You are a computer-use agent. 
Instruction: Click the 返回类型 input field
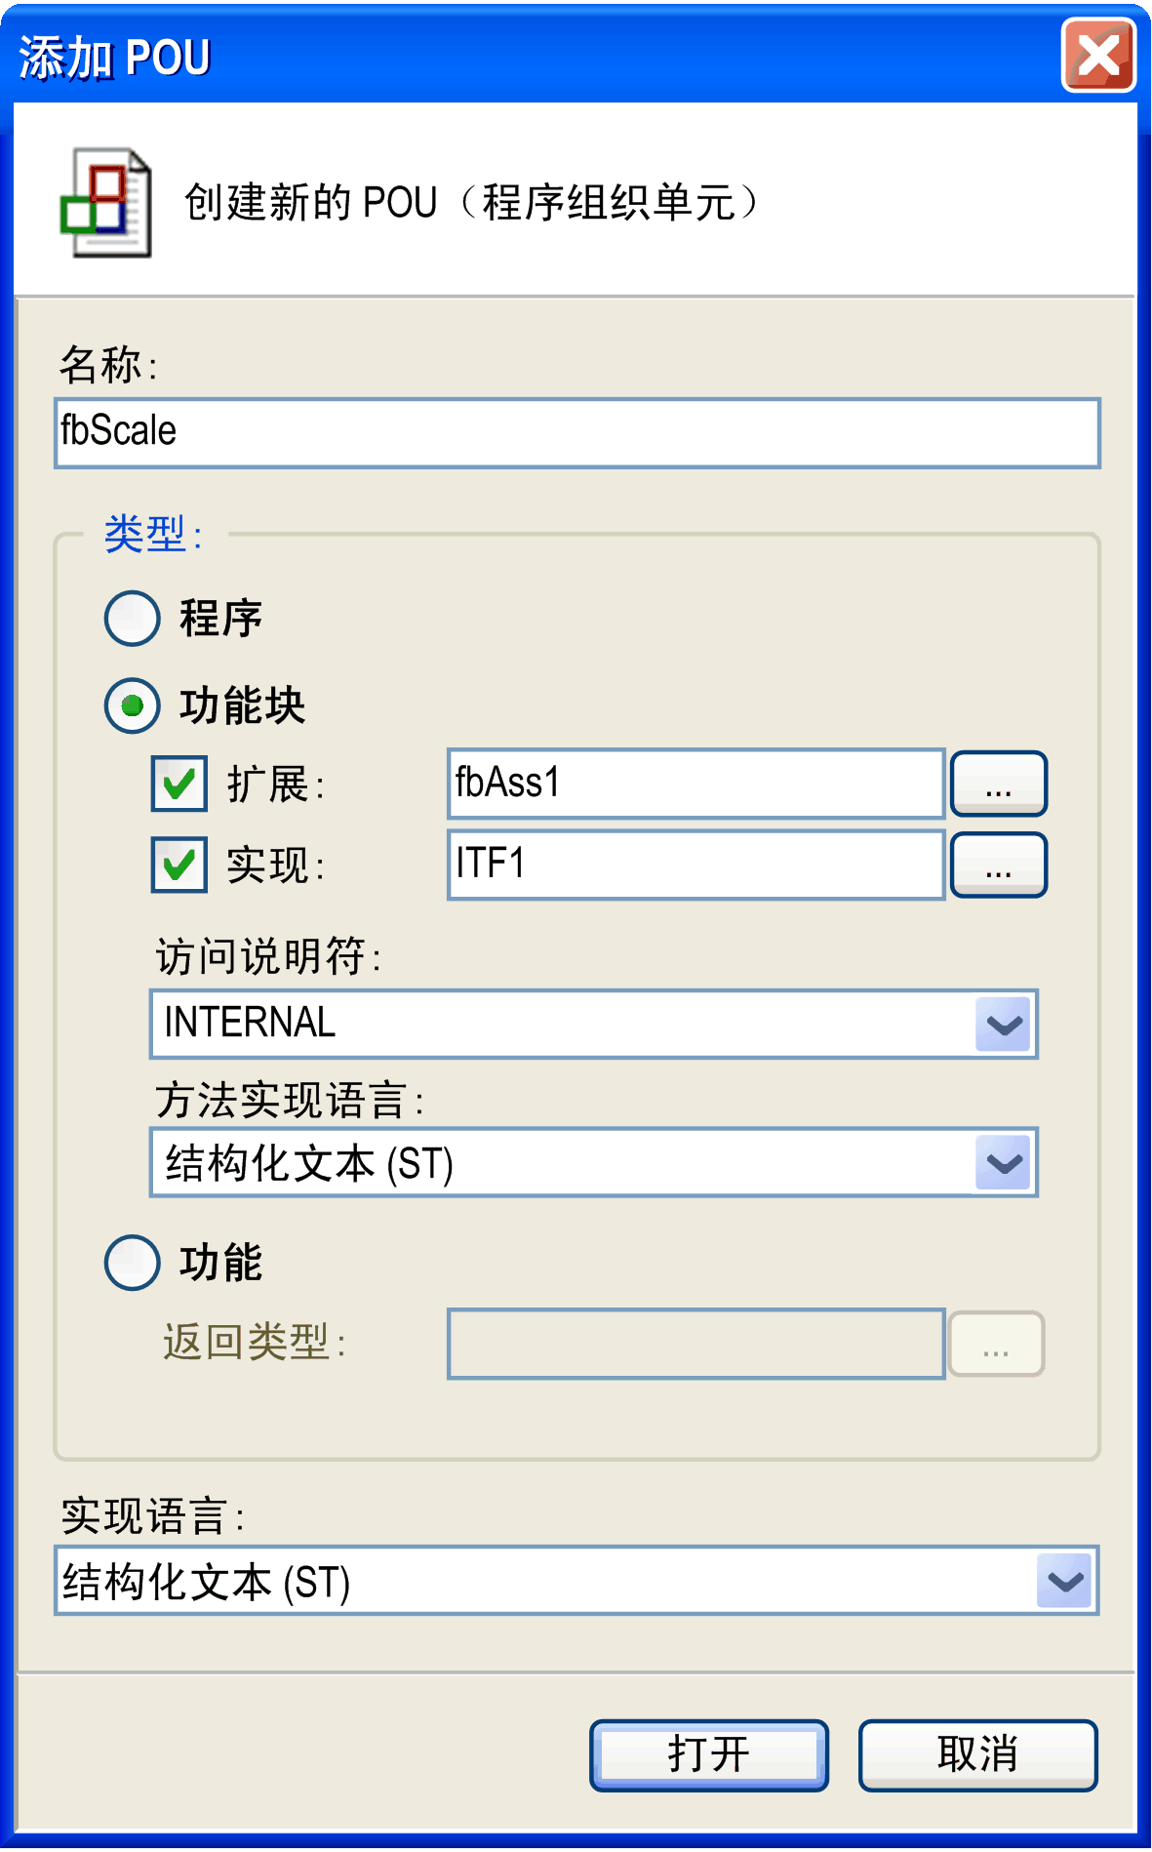pos(696,1344)
